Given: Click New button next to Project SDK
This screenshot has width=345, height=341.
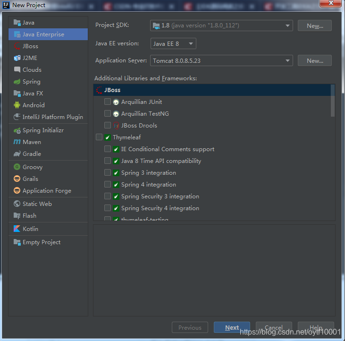Looking at the screenshot, I should pos(315,26).
